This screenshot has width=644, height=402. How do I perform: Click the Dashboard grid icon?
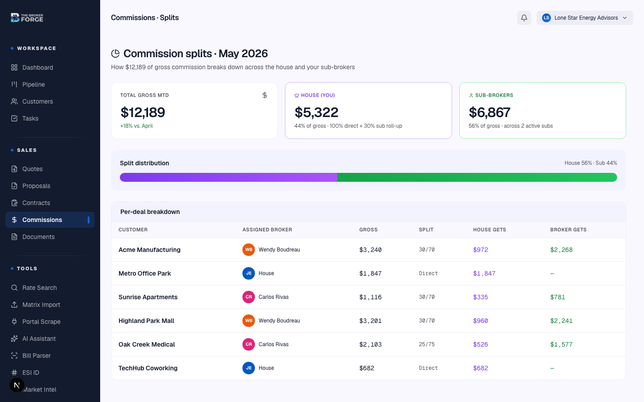pos(14,67)
